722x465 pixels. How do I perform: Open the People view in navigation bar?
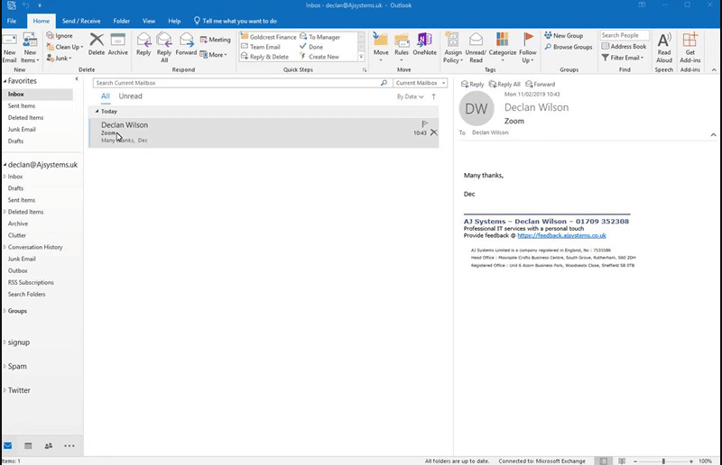click(x=48, y=446)
